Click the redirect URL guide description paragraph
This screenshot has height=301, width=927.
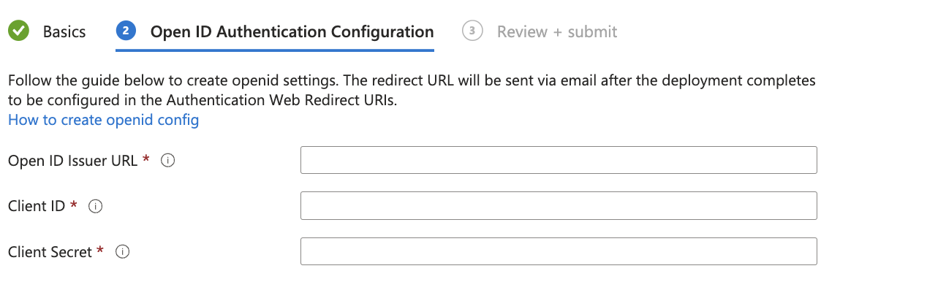point(412,90)
